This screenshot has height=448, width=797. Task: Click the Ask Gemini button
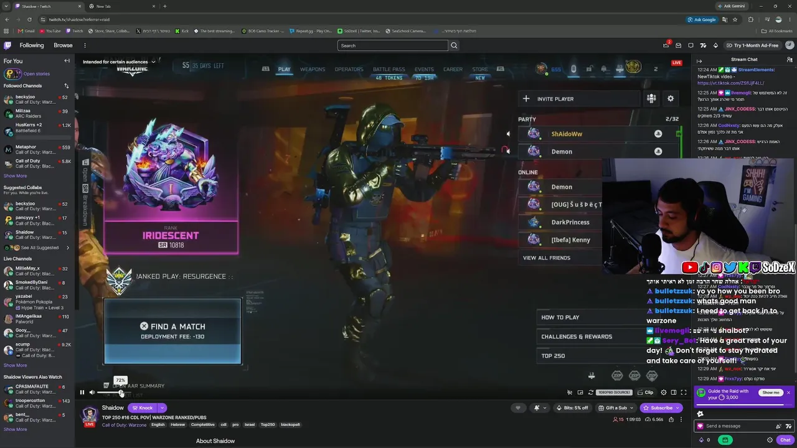pos(732,6)
